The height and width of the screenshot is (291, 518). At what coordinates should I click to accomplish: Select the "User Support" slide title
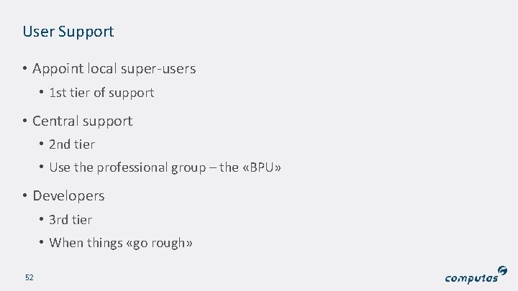click(x=68, y=32)
